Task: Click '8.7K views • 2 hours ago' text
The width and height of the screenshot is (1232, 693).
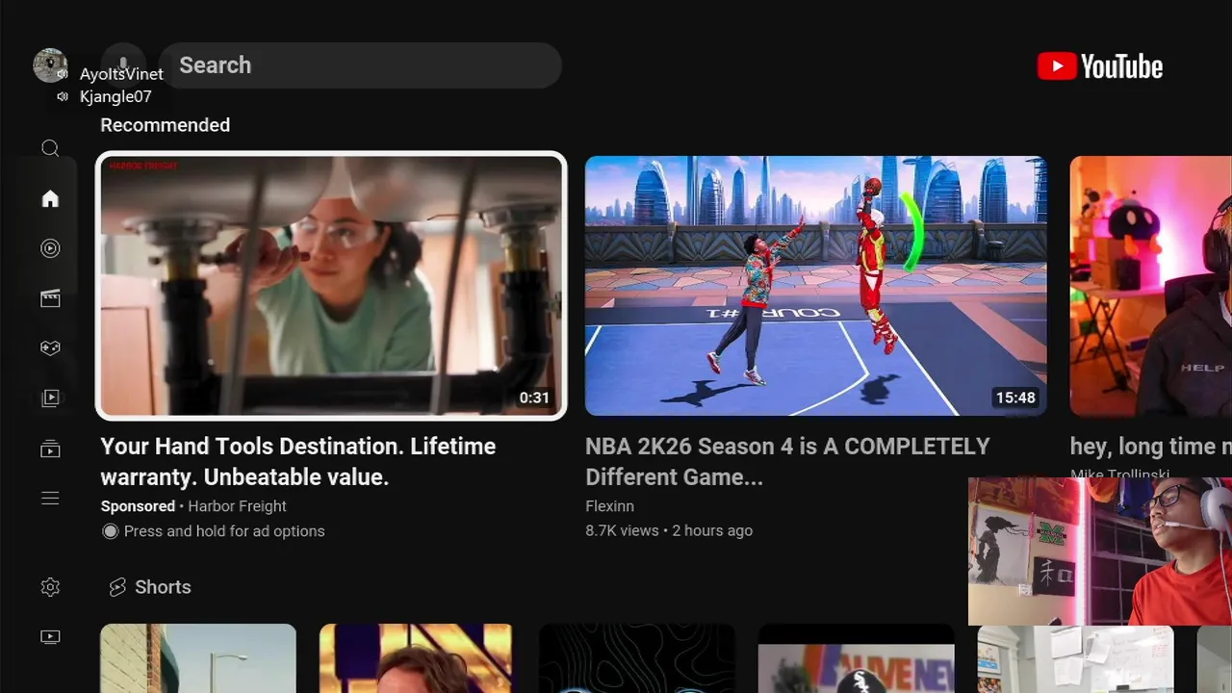Action: [x=669, y=530]
